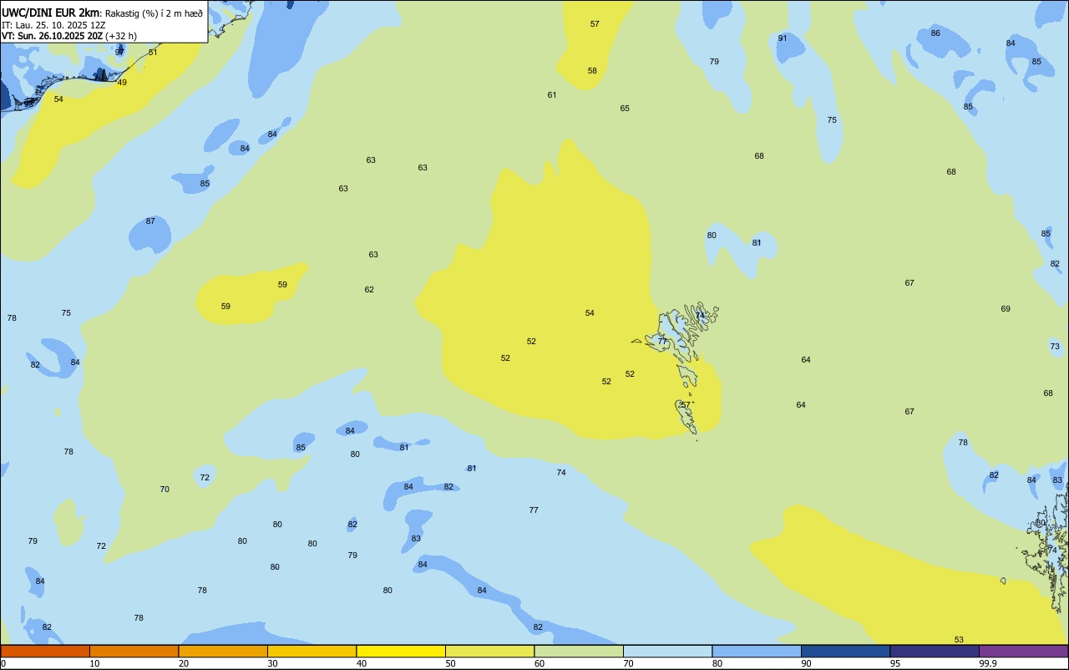Select the 40–50 bright yellow legend swatch
1069x670 pixels.
(x=401, y=651)
